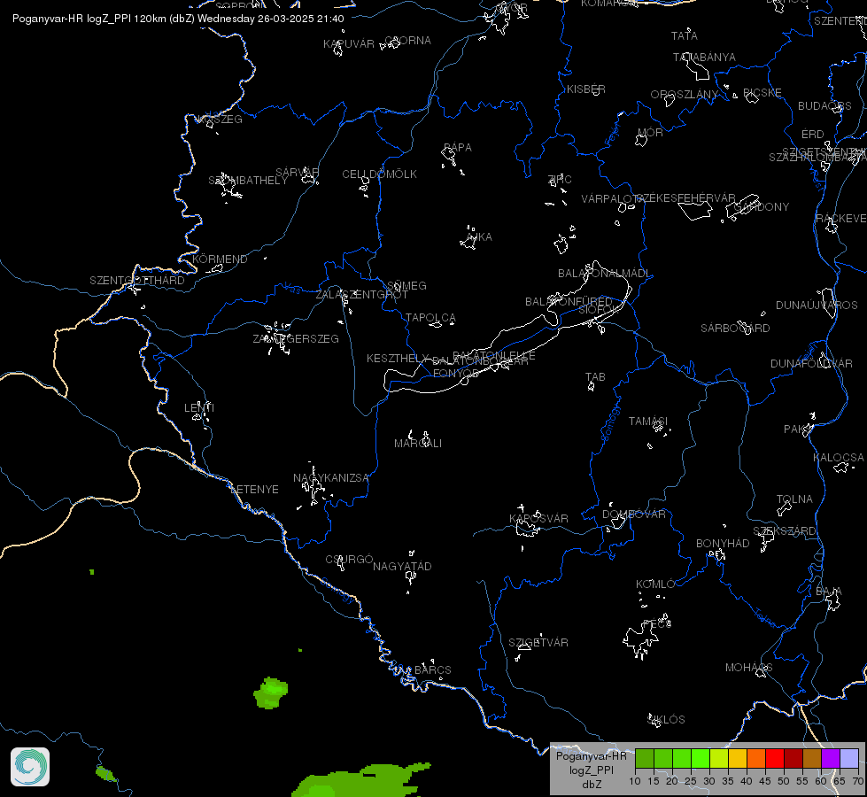867x797 pixels.
Task: Click the TATA city label
Action: tap(684, 36)
